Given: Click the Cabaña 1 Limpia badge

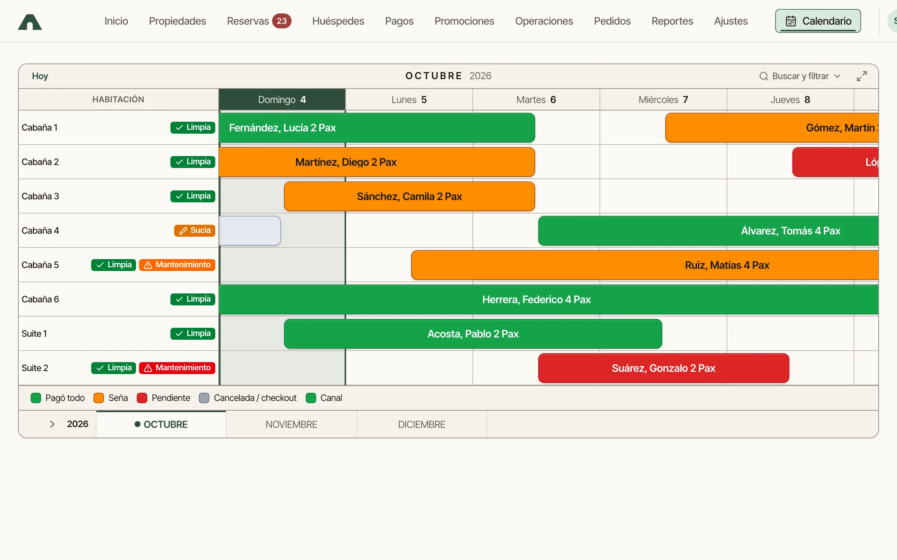Looking at the screenshot, I should [x=192, y=127].
